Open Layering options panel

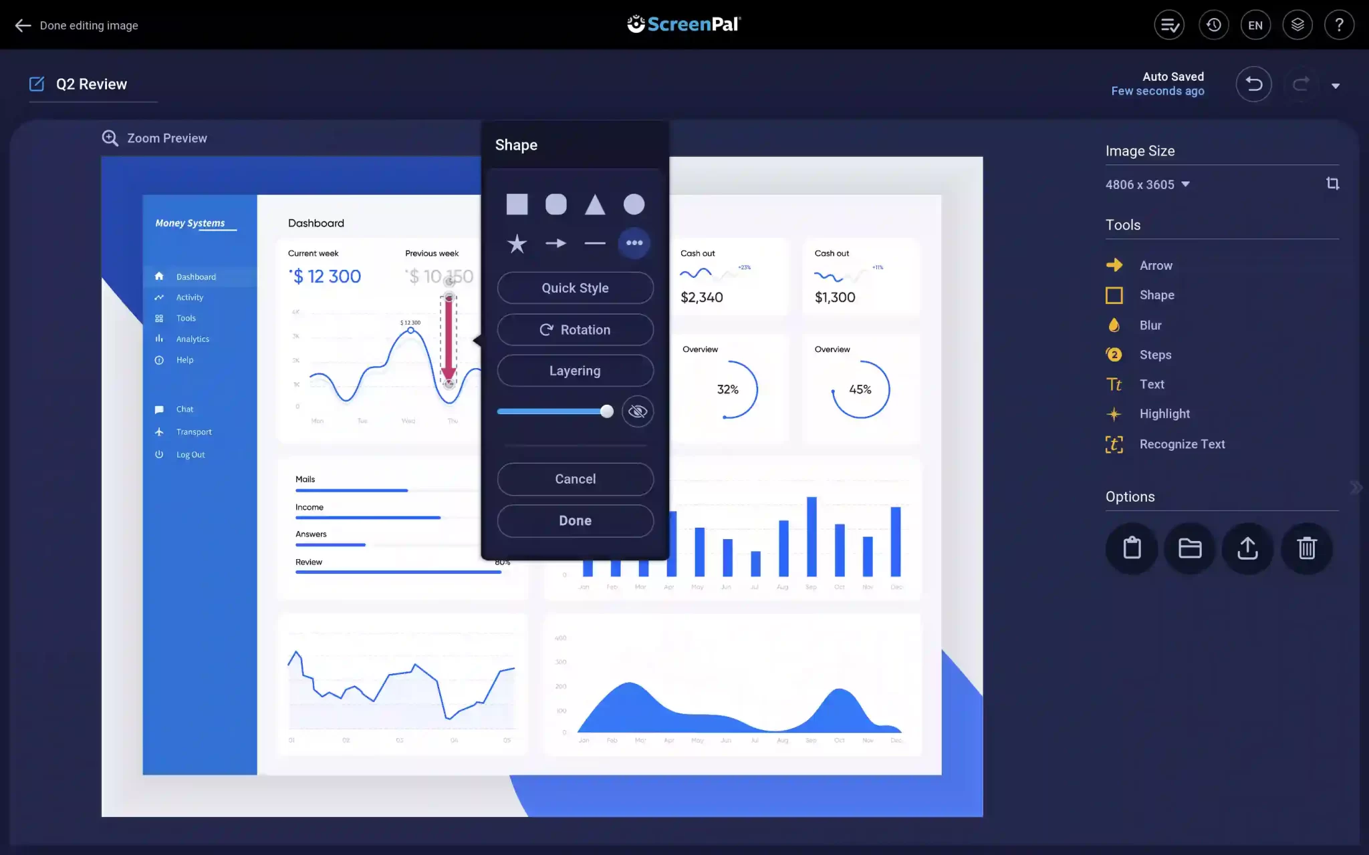click(x=575, y=370)
